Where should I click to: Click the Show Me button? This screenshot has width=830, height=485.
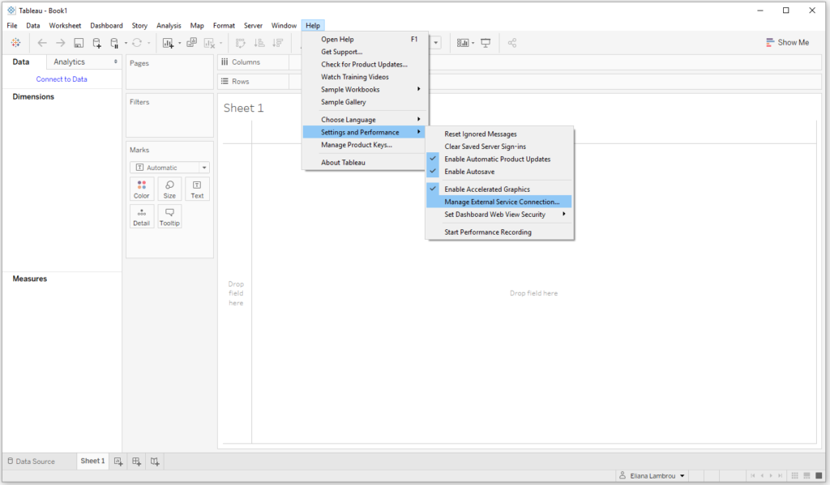[787, 41]
